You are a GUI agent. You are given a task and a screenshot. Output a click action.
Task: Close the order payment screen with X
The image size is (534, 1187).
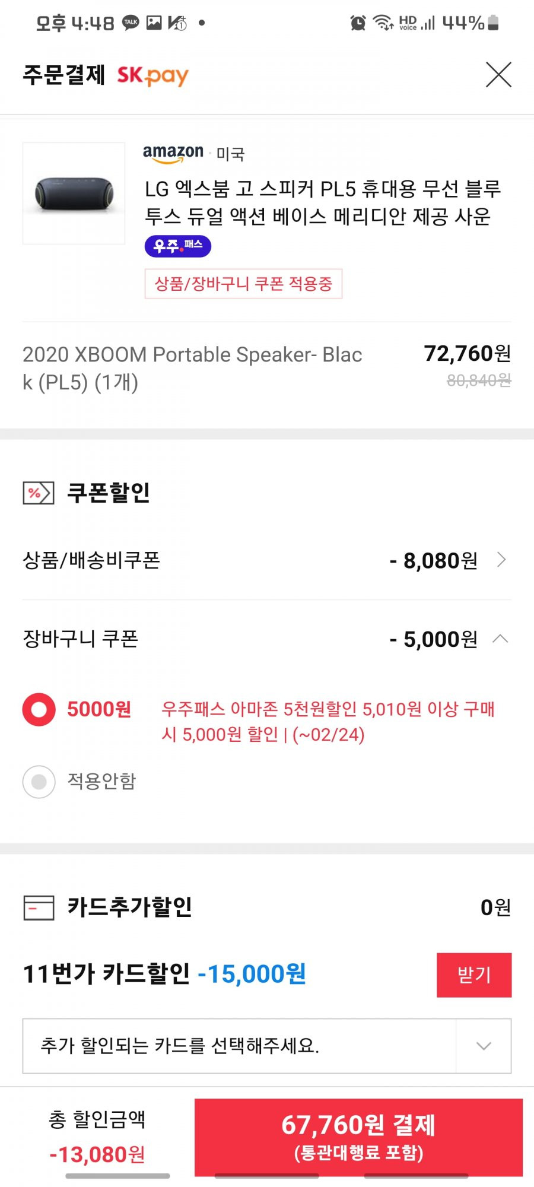[x=498, y=75]
